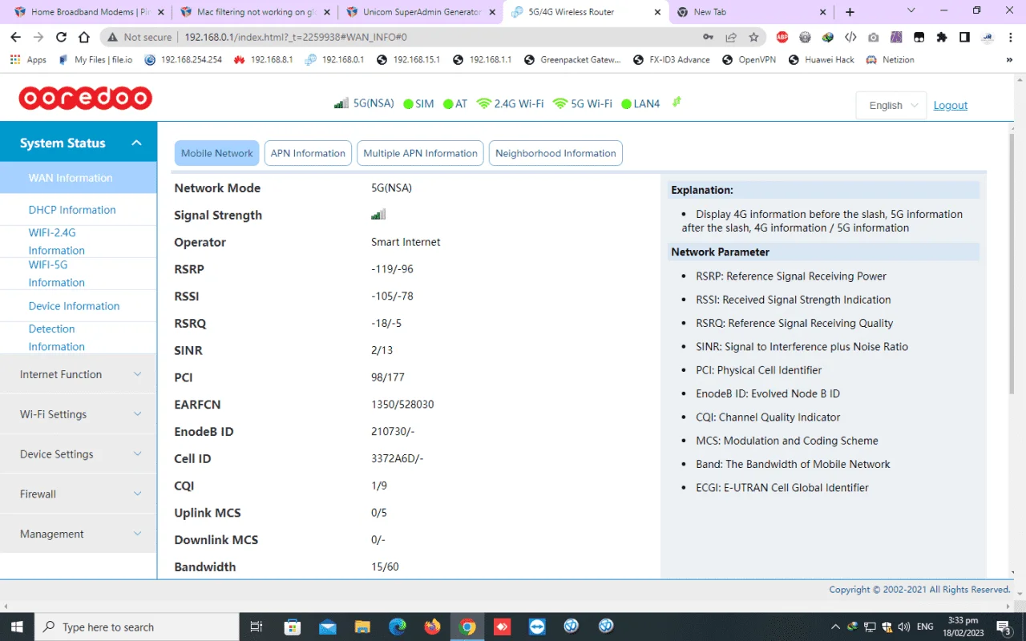Switch to the Mobile Network tab
The width and height of the screenshot is (1026, 641).
pyautogui.click(x=217, y=153)
